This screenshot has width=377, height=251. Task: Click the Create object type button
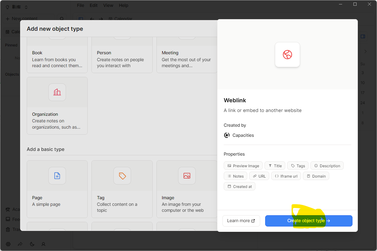(x=309, y=221)
